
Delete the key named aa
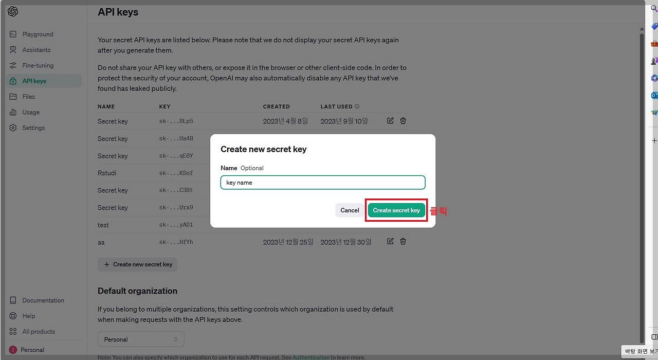coord(403,241)
